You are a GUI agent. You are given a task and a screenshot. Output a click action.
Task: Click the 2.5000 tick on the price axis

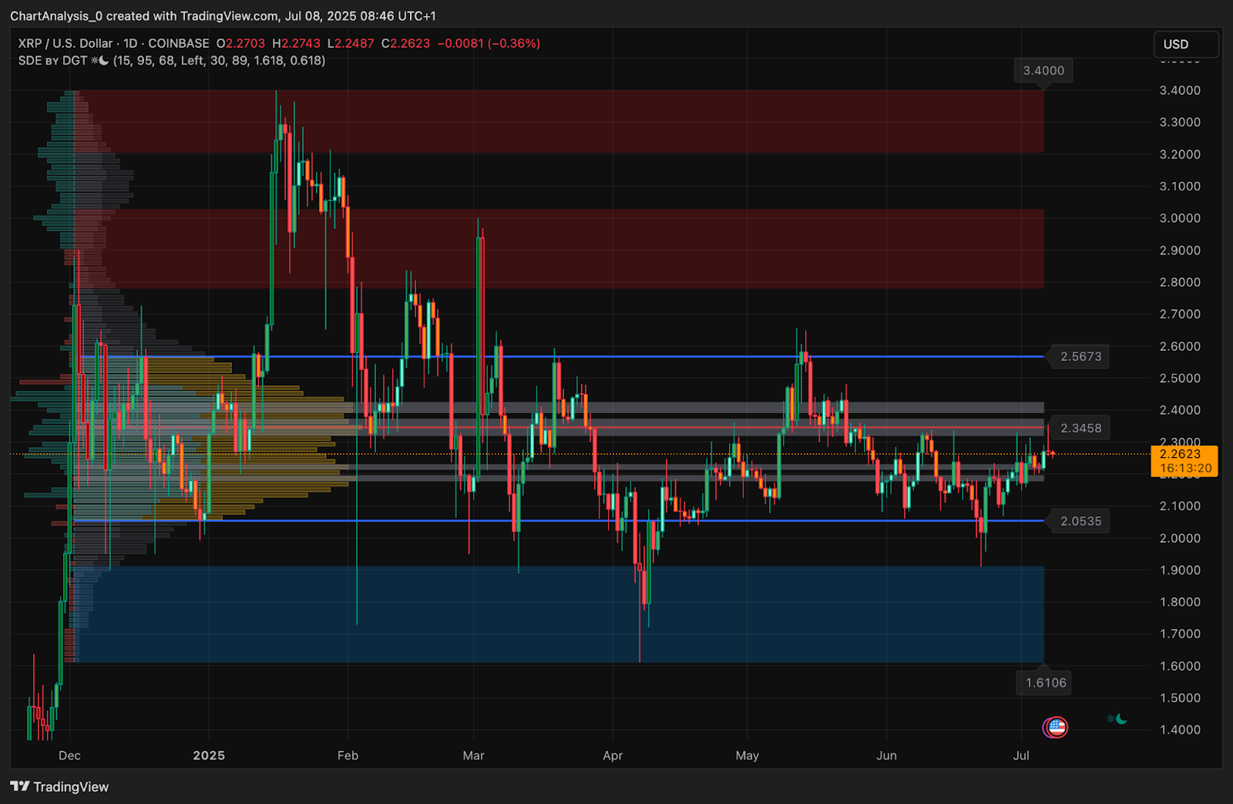point(1180,378)
